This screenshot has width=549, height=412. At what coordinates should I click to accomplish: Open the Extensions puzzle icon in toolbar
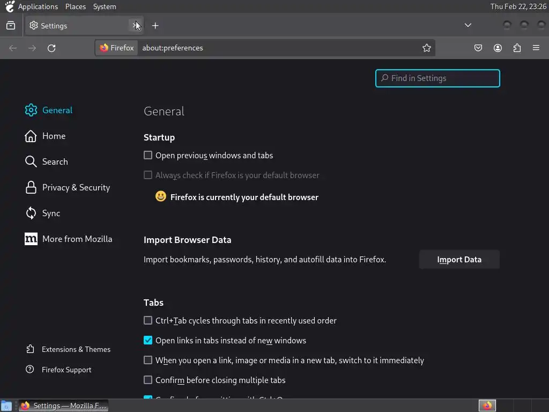[517, 48]
